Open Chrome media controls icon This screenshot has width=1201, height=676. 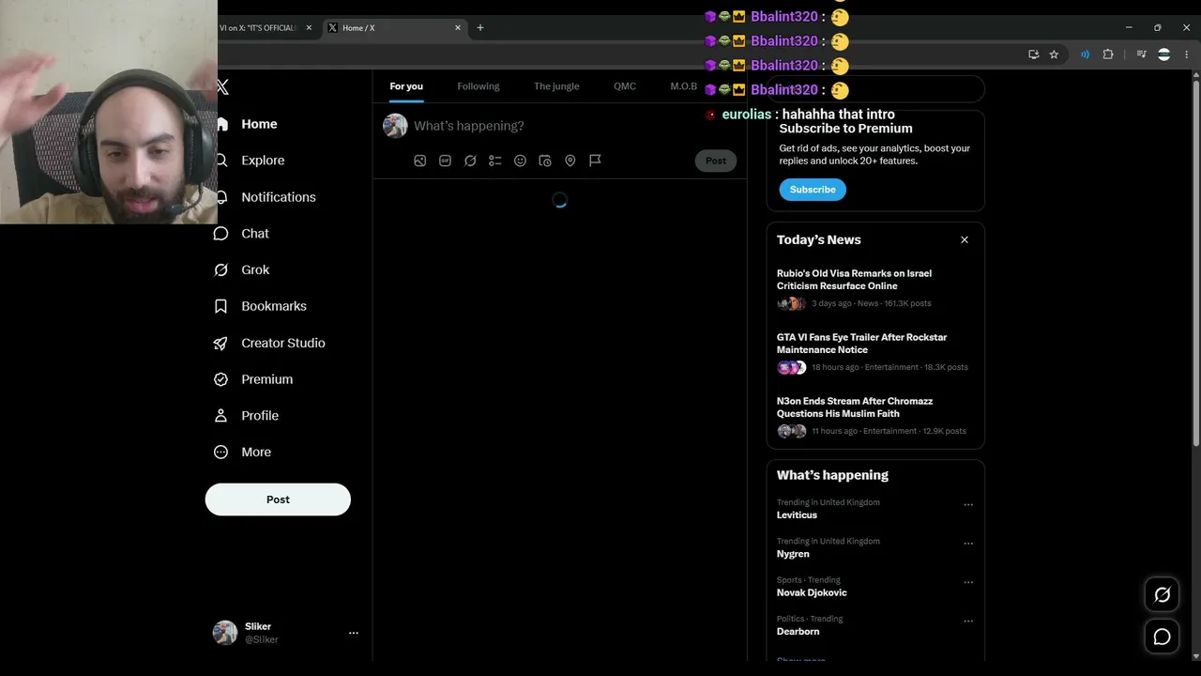[x=1141, y=54]
